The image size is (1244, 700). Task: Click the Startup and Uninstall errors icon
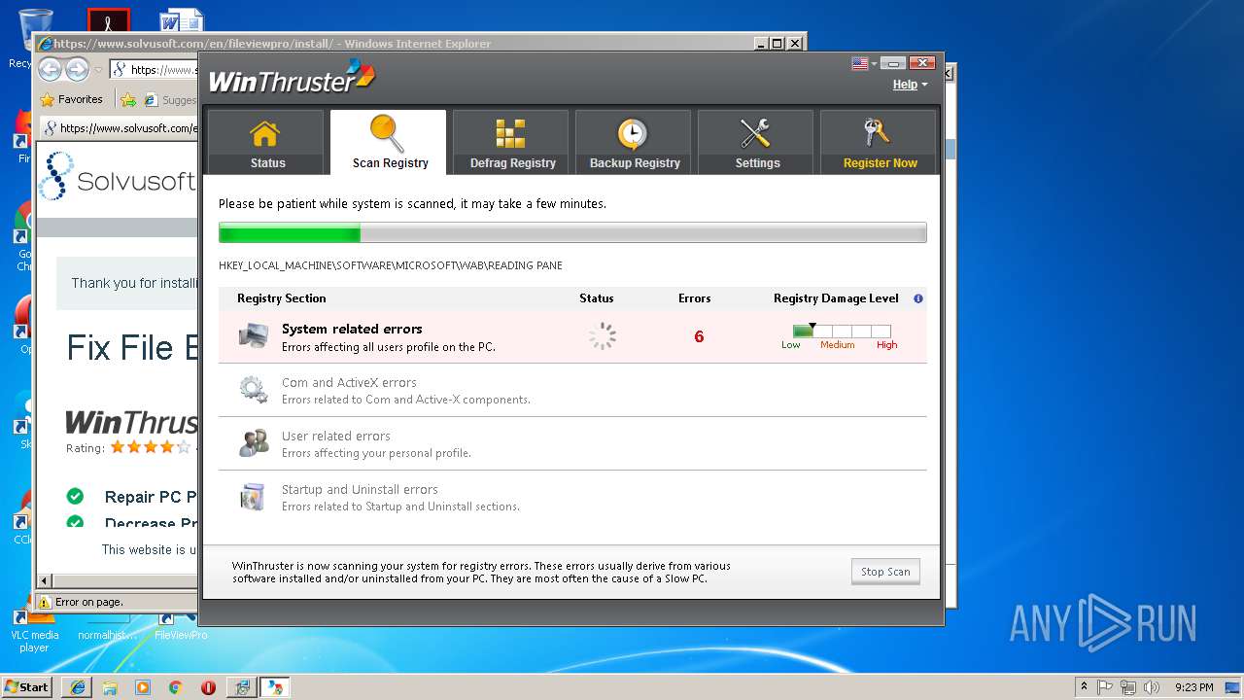click(253, 497)
